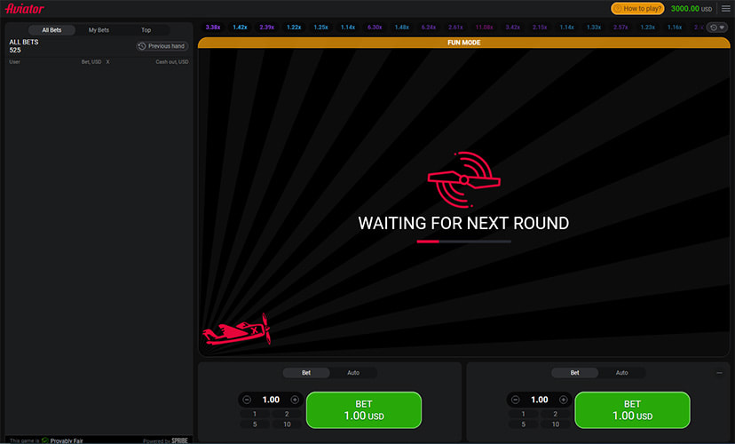
Task: Click the 3.38x multiplier in history bar
Action: coord(213,28)
